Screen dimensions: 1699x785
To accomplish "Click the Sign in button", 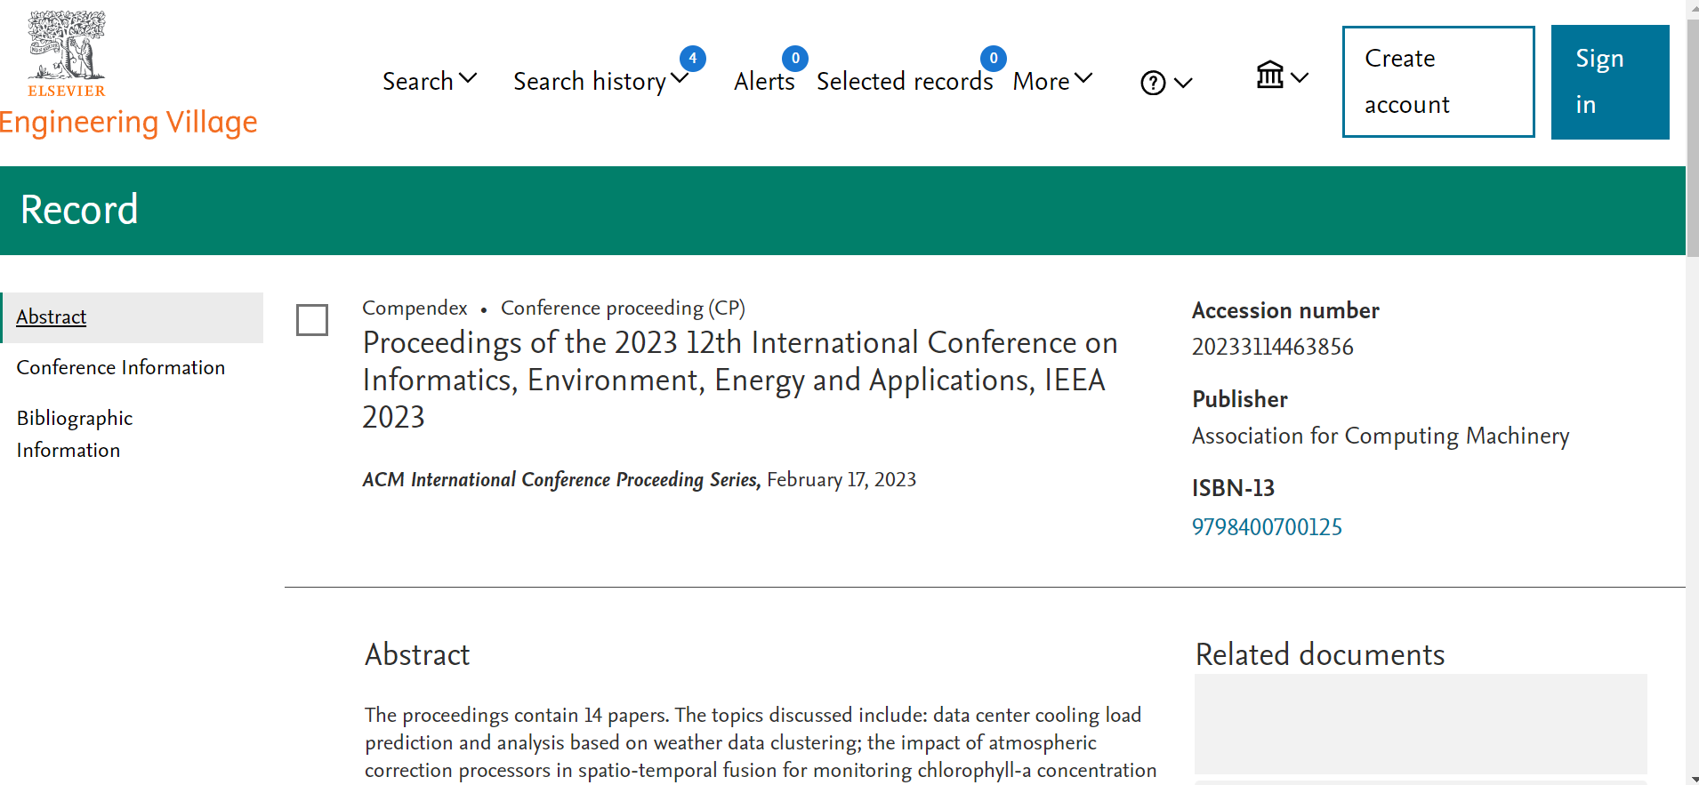I will pos(1609,82).
